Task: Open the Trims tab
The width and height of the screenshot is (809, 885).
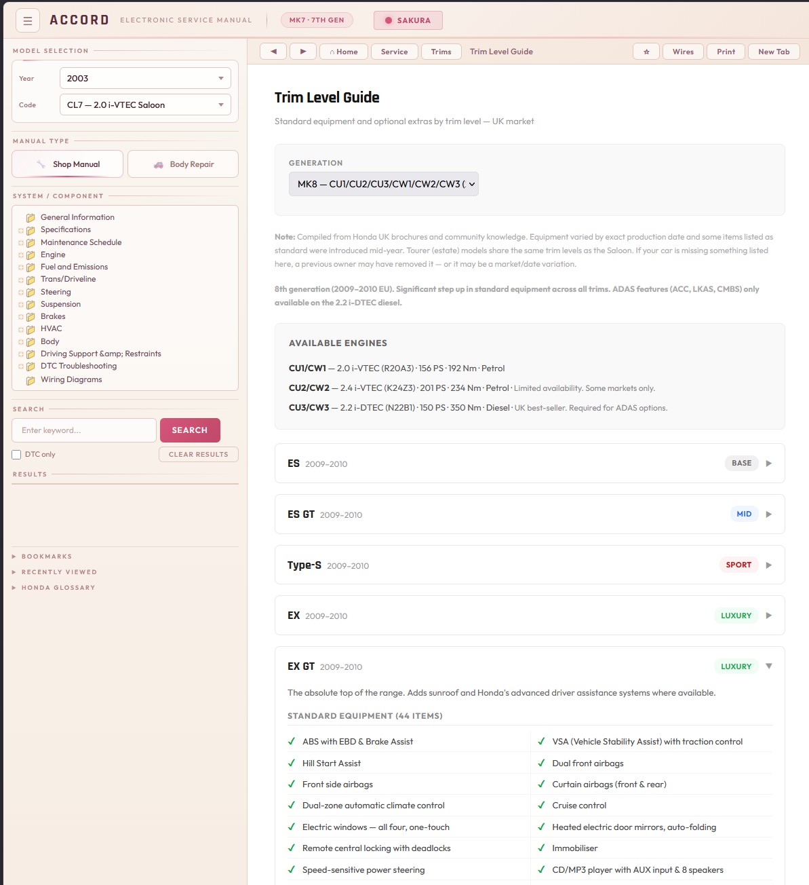Action: [441, 52]
